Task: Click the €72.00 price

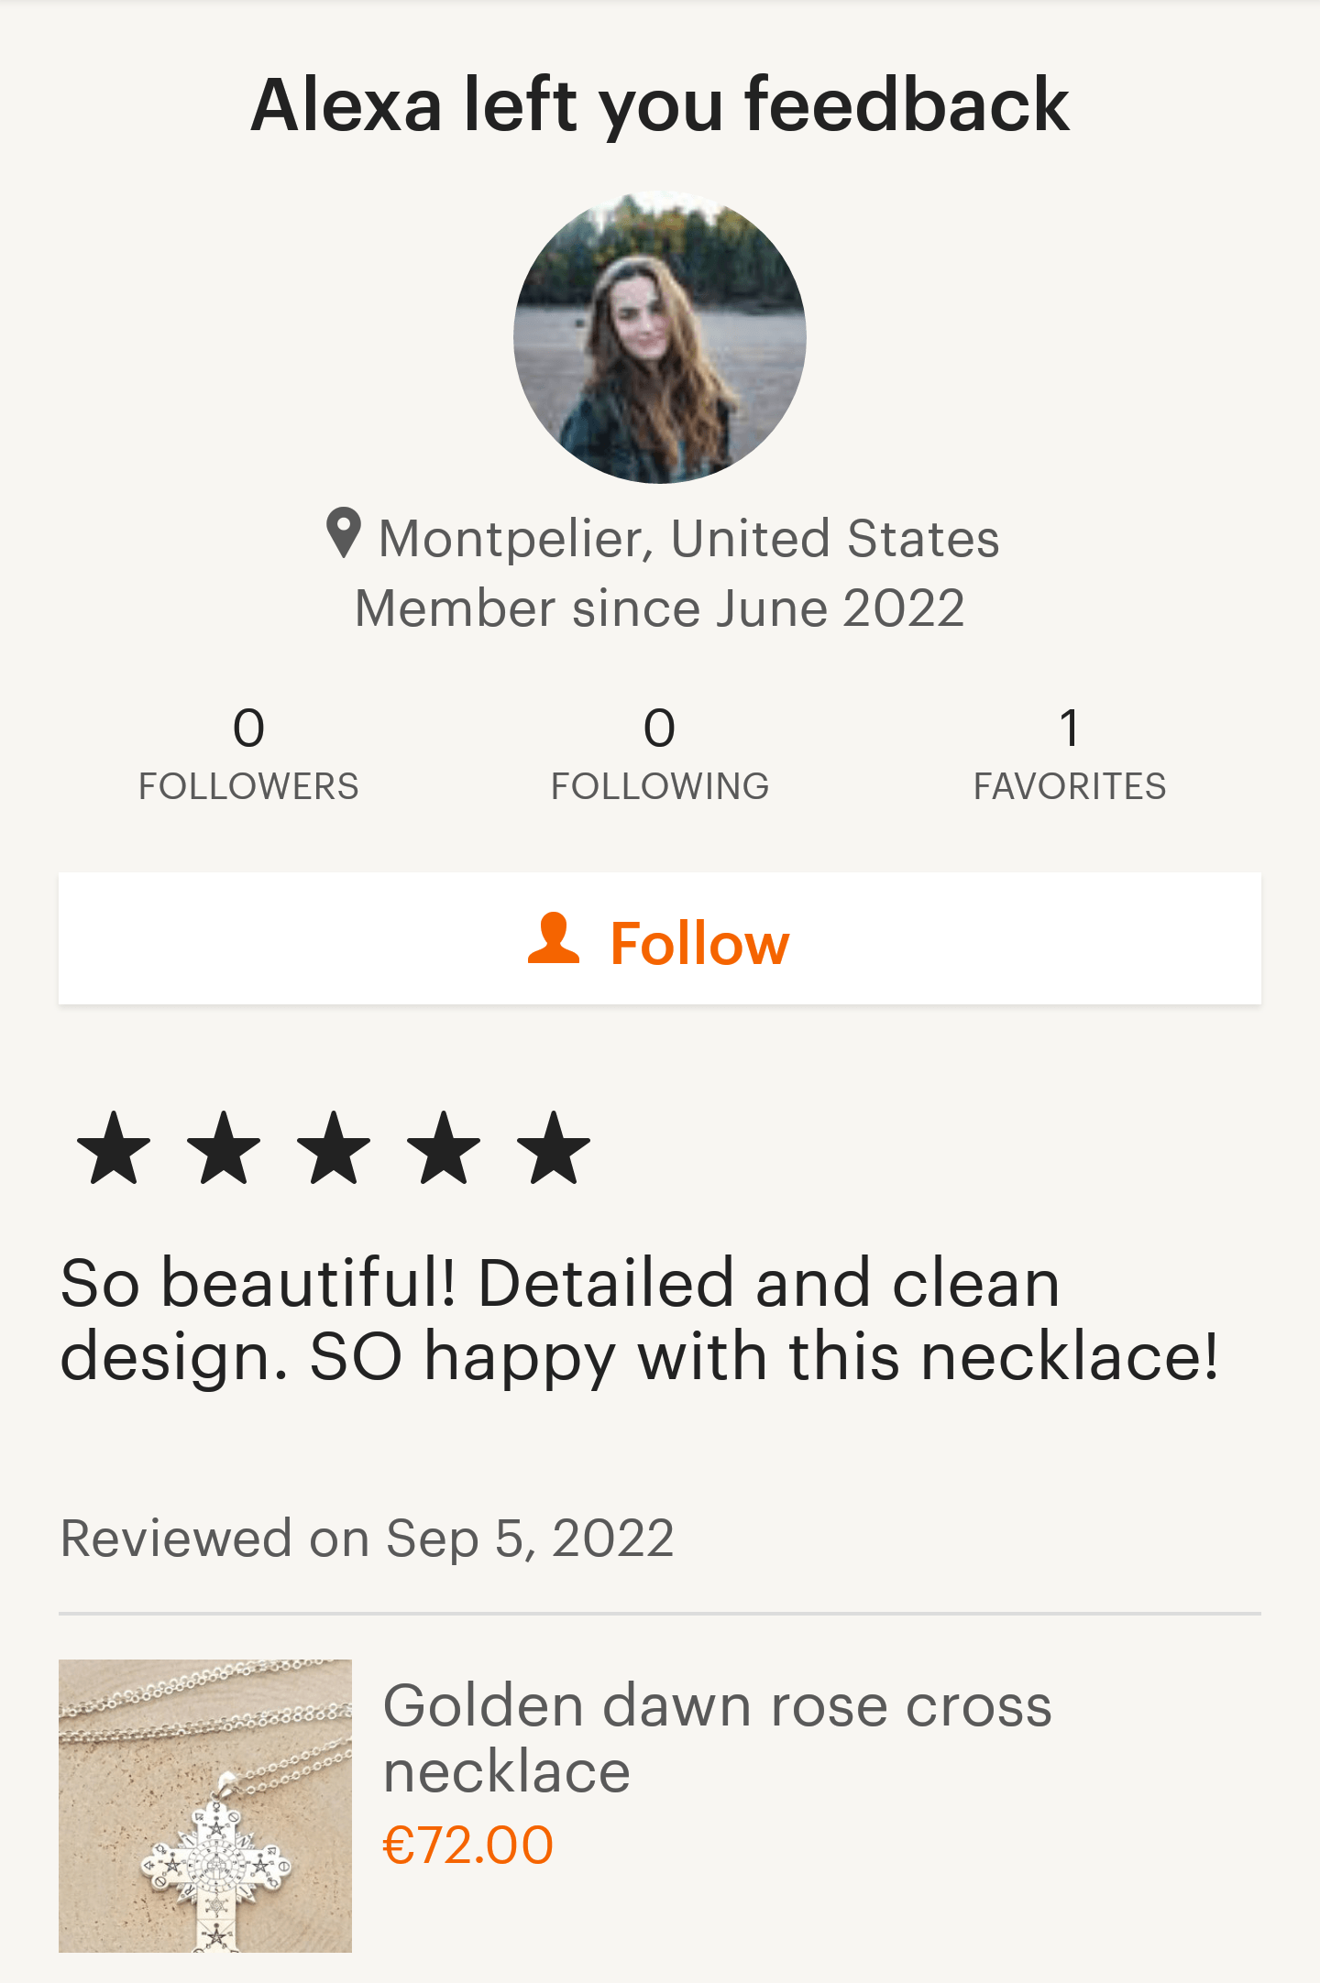Action: 467,1845
